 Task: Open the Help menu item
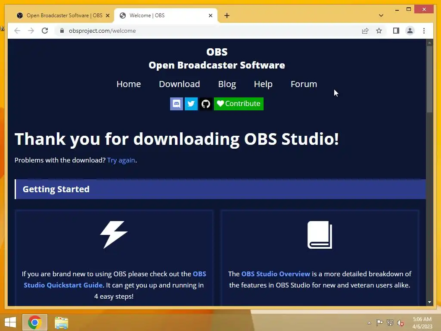click(x=263, y=84)
